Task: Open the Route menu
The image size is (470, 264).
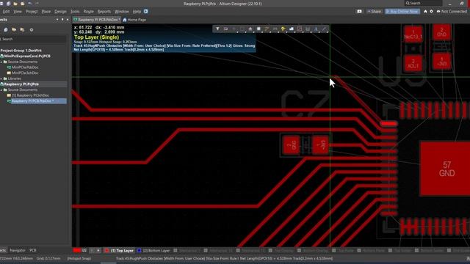Action: (88, 12)
